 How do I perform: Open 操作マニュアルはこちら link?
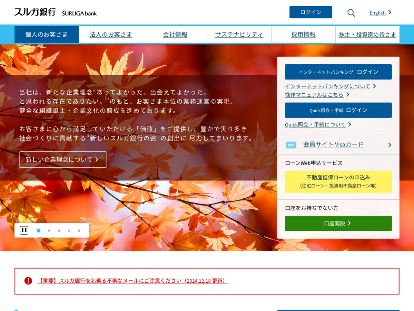314,94
